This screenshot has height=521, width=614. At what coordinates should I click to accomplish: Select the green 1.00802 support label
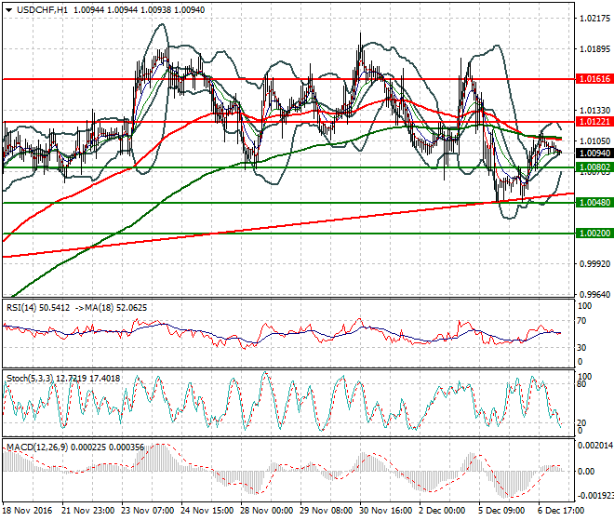click(594, 167)
